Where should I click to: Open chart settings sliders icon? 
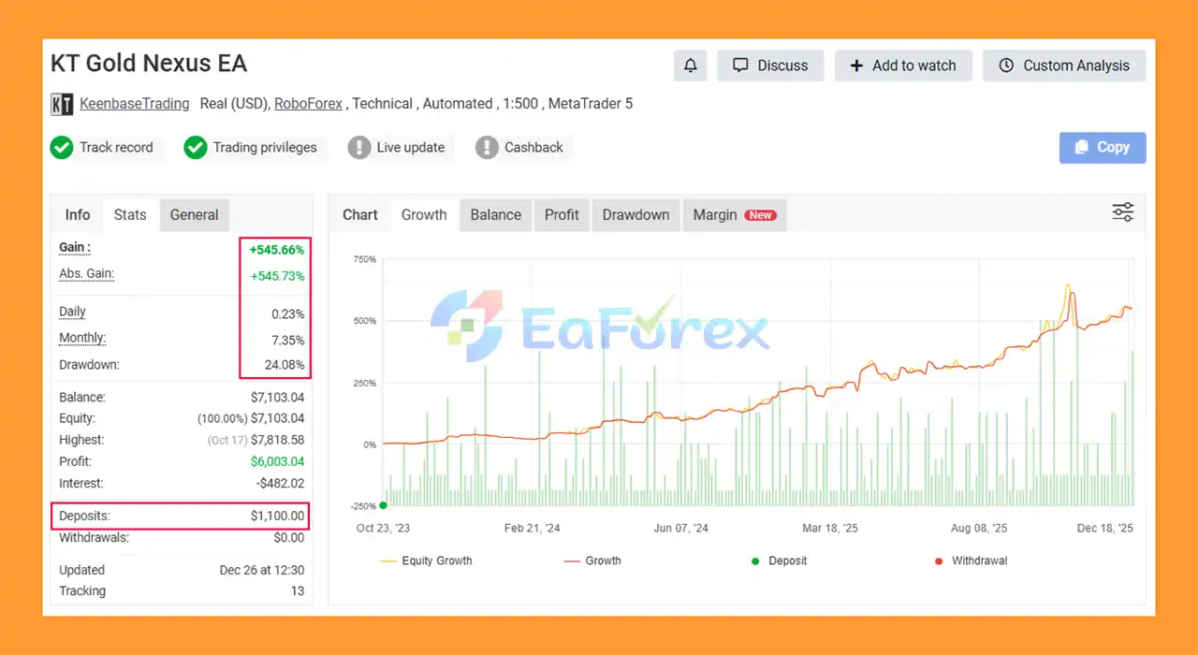(1122, 212)
